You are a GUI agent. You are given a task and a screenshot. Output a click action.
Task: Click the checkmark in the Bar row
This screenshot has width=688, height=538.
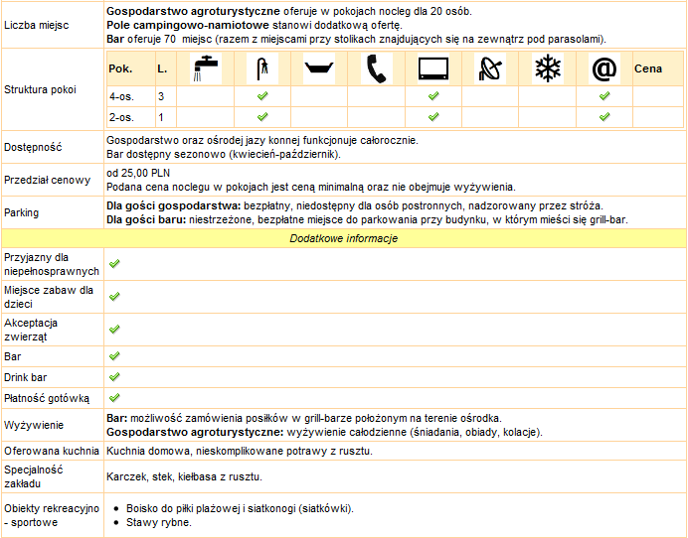click(x=114, y=356)
